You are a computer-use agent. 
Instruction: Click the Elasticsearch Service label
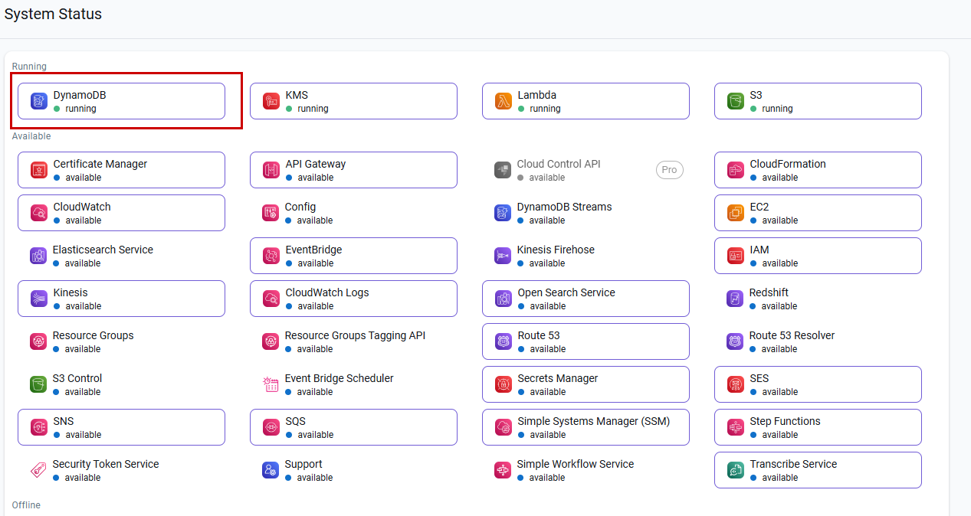pos(103,250)
